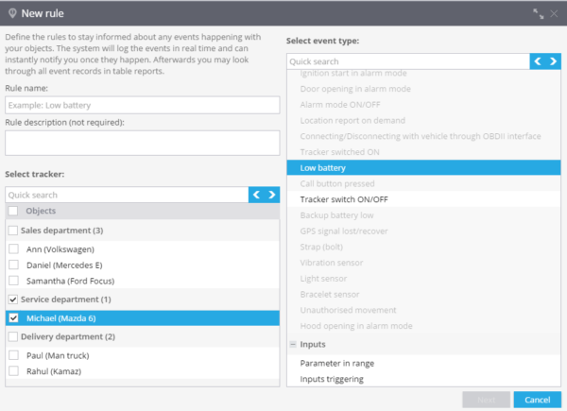Image resolution: width=567 pixels, height=411 pixels.
Task: Click the Cancel button
Action: click(538, 400)
